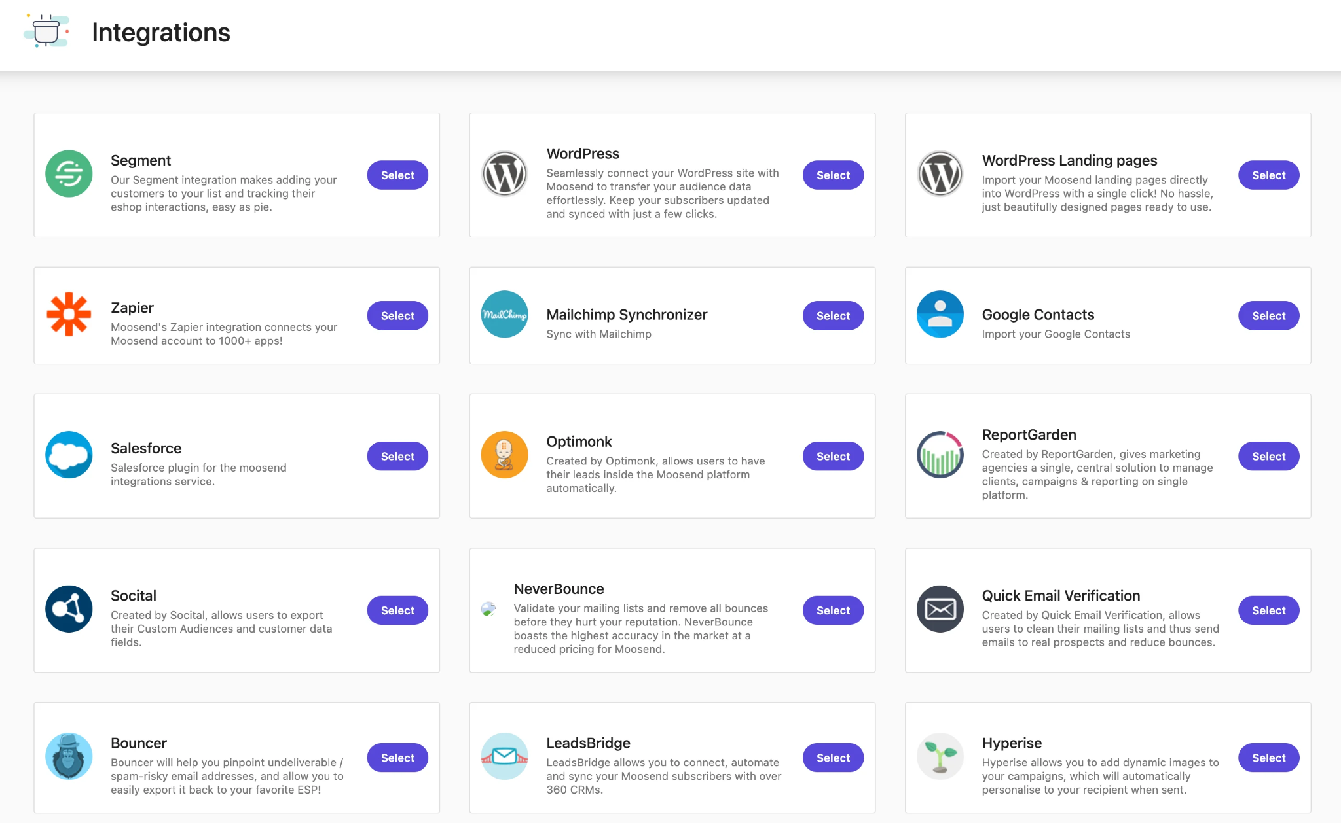Click the WordPress Landing pages title

click(x=1069, y=160)
